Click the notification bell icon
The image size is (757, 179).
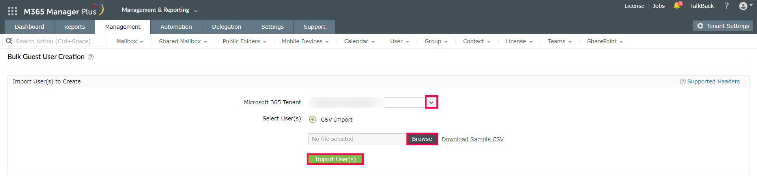point(677,6)
